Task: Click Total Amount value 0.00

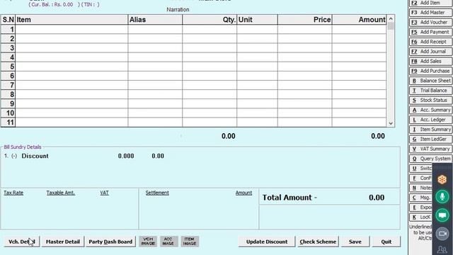Action: tap(377, 198)
